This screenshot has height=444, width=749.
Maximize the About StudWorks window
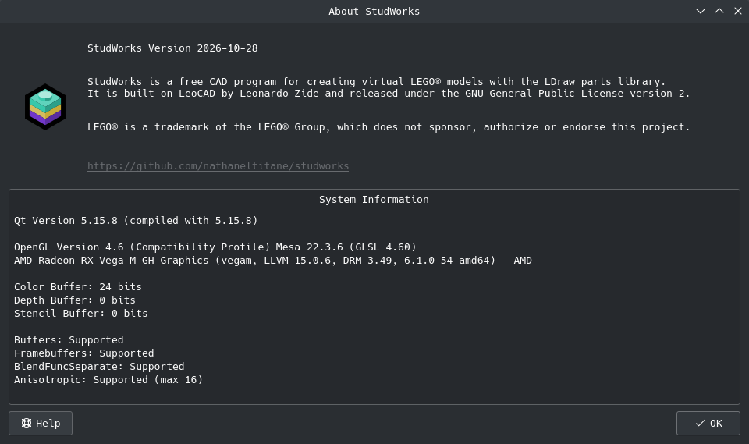[719, 11]
